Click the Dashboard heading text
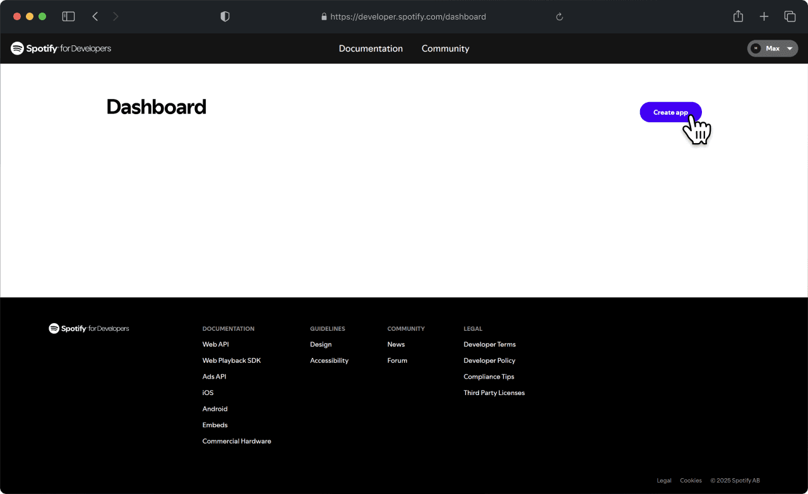The height and width of the screenshot is (494, 808). (156, 107)
